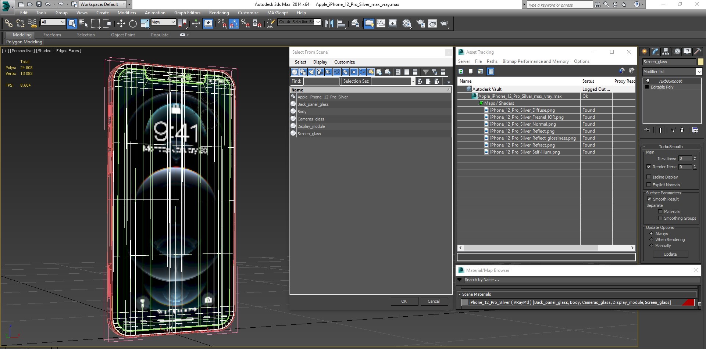
Task: Collapse the TurboSmooth rollout
Action: tap(671, 147)
